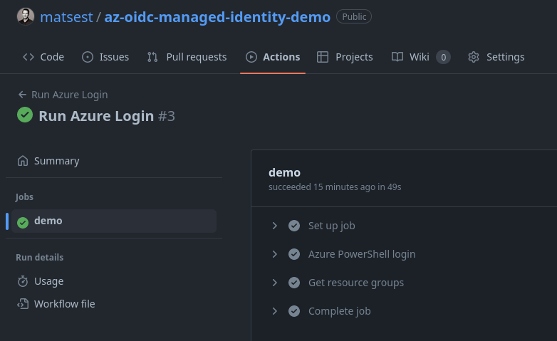Open the Usage details
This screenshot has width=557, height=341.
coord(114,281)
